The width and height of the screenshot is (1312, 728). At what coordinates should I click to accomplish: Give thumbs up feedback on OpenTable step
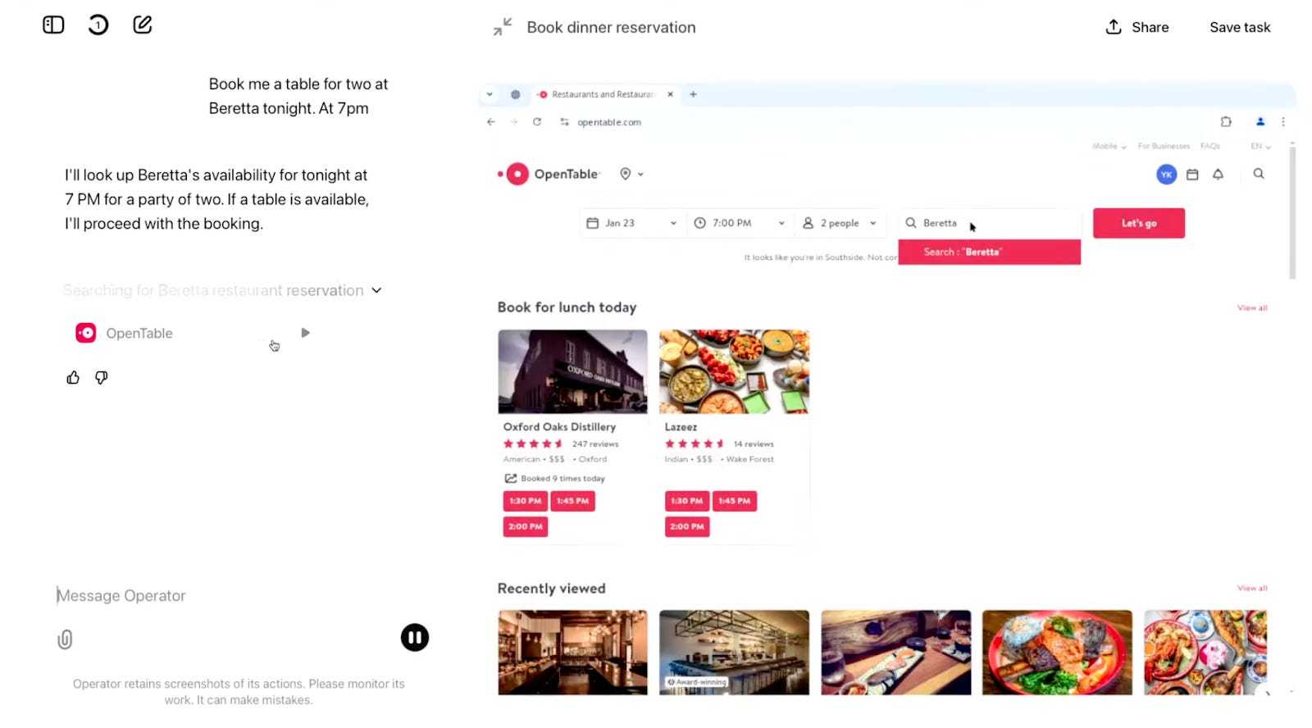(72, 377)
